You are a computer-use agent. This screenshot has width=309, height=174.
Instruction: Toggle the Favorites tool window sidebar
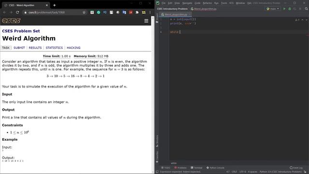click(x=157, y=157)
